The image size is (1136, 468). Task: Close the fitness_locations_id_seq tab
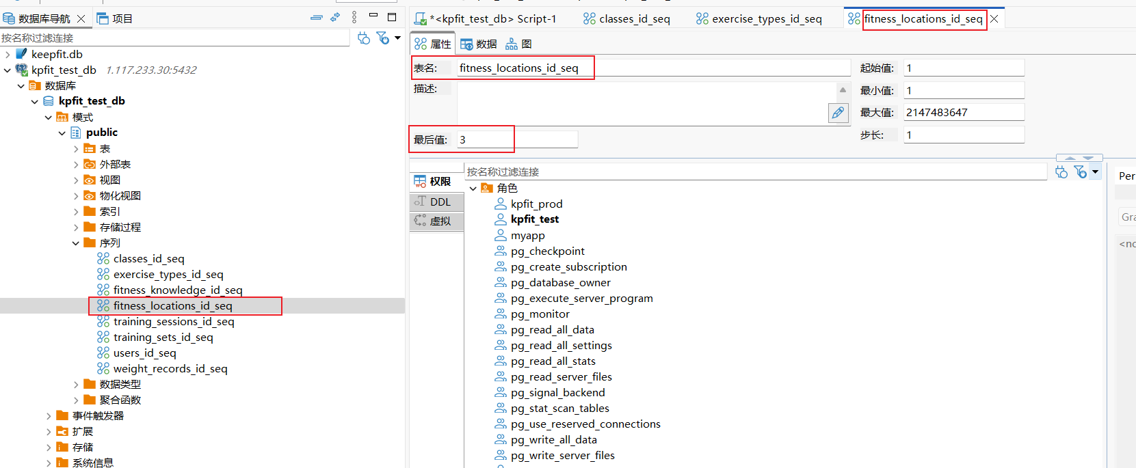click(994, 19)
